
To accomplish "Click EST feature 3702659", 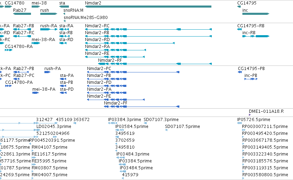I will [116, 144].
